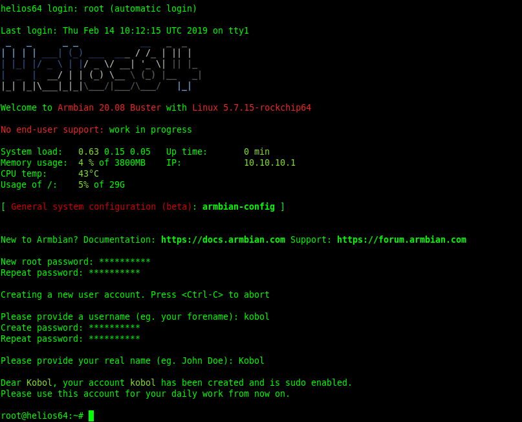Click 'work in progress' text
The image size is (522, 422).
(x=151, y=129)
